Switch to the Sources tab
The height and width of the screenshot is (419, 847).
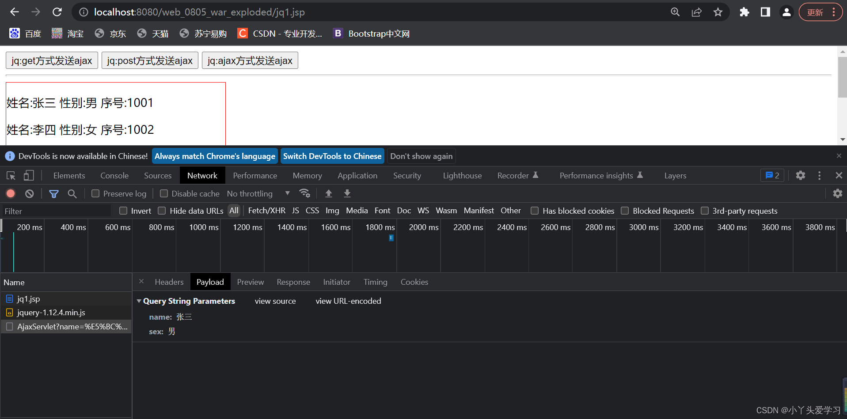click(x=158, y=176)
